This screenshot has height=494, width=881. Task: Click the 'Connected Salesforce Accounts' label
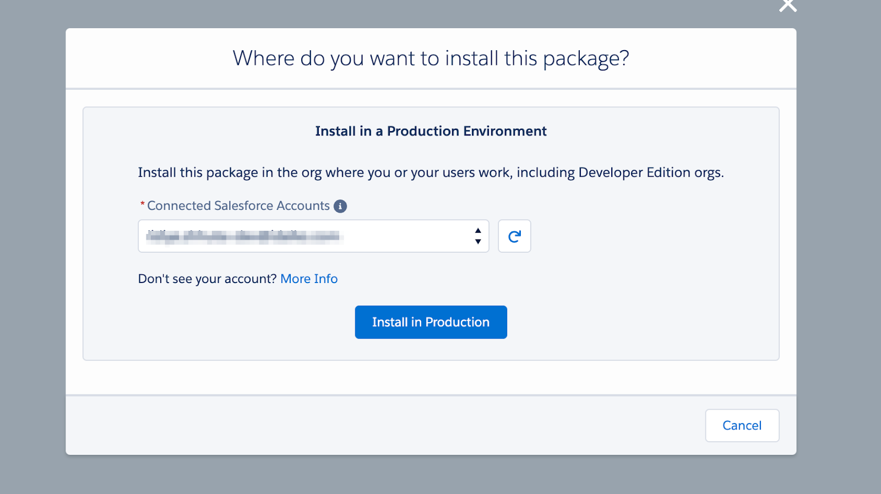(238, 206)
